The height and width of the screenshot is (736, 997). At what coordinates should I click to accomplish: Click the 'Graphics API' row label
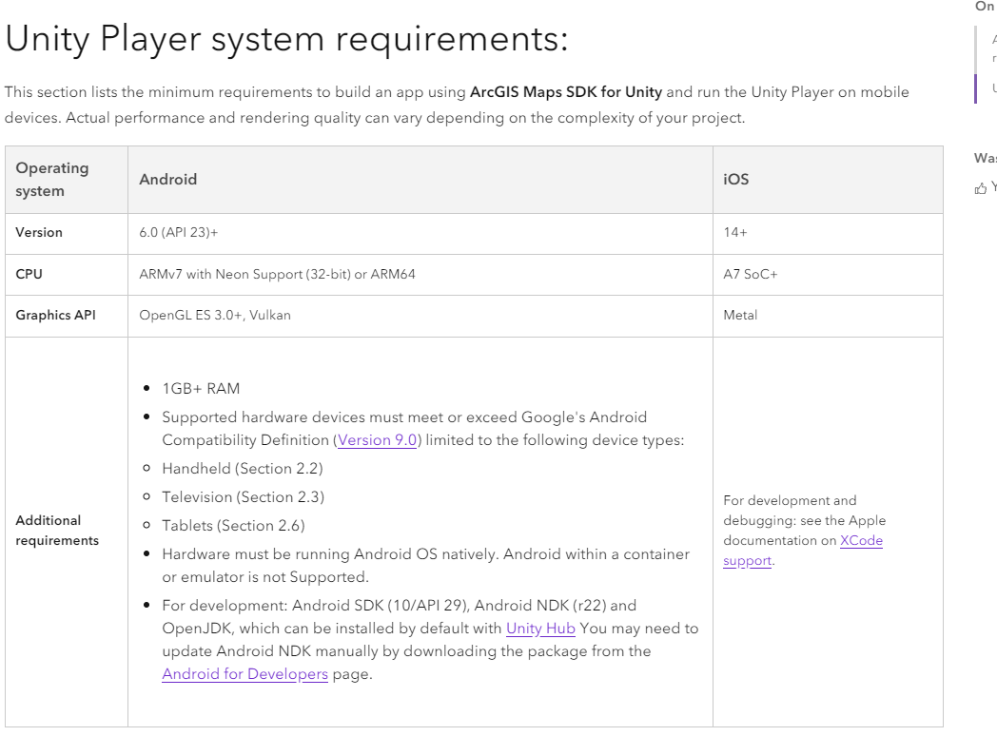tap(55, 315)
